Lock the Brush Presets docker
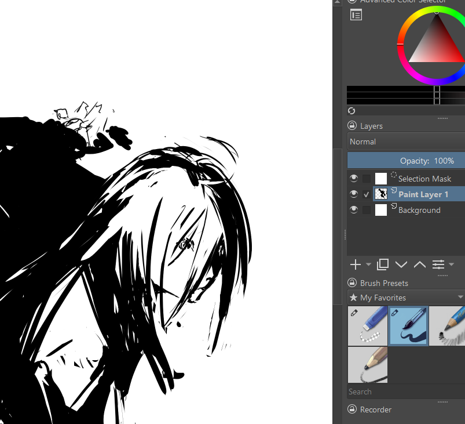This screenshot has height=424, width=465. tap(352, 282)
